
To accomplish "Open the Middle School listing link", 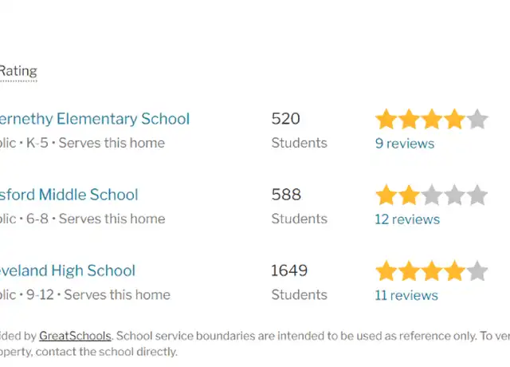I will (x=69, y=195).
